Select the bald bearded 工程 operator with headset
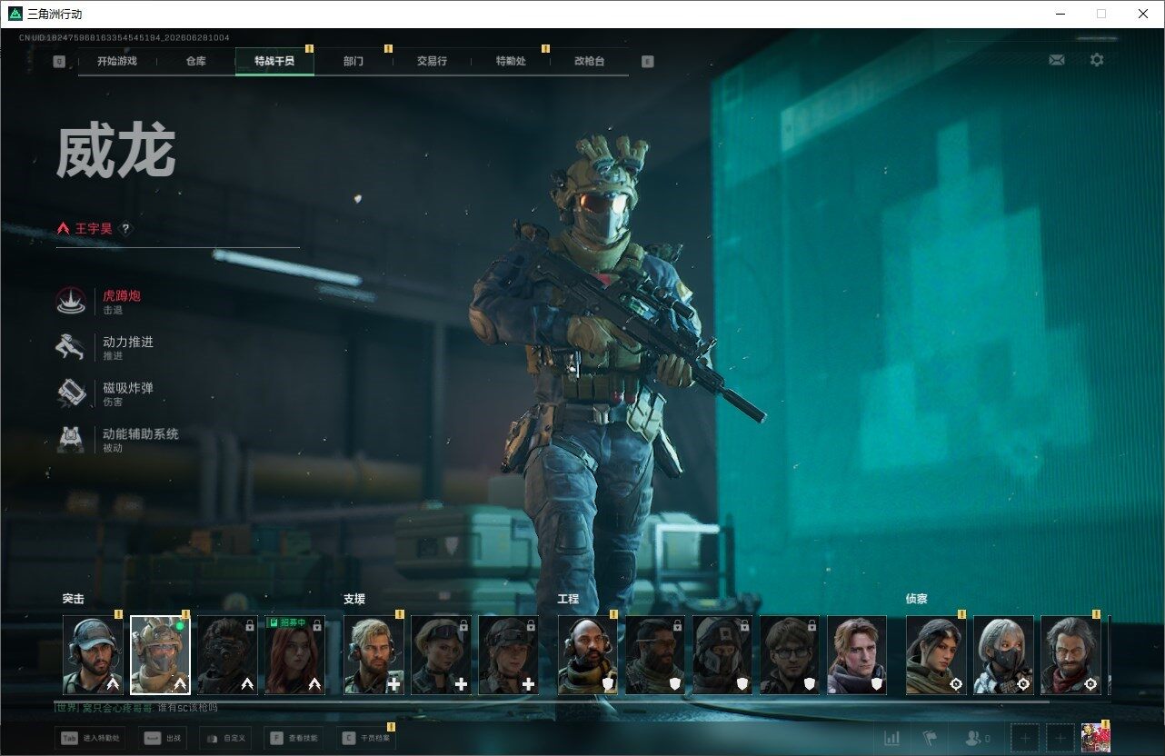This screenshot has height=756, width=1165. click(587, 655)
